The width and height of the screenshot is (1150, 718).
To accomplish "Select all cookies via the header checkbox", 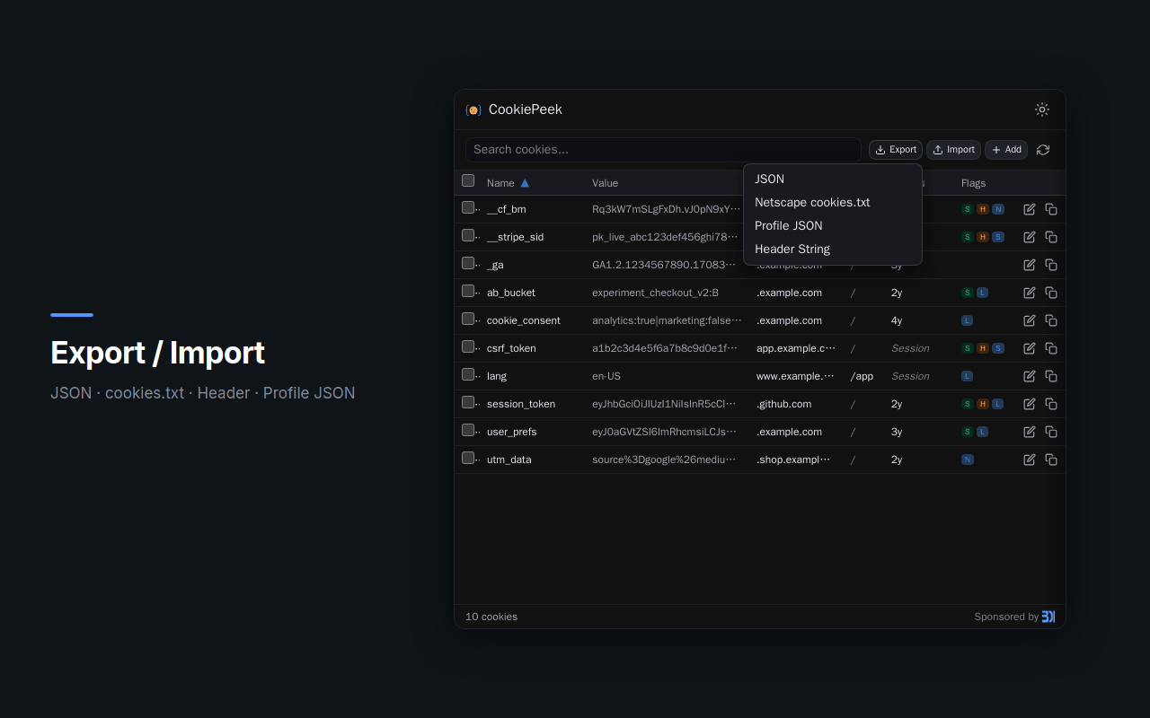I will [468, 180].
